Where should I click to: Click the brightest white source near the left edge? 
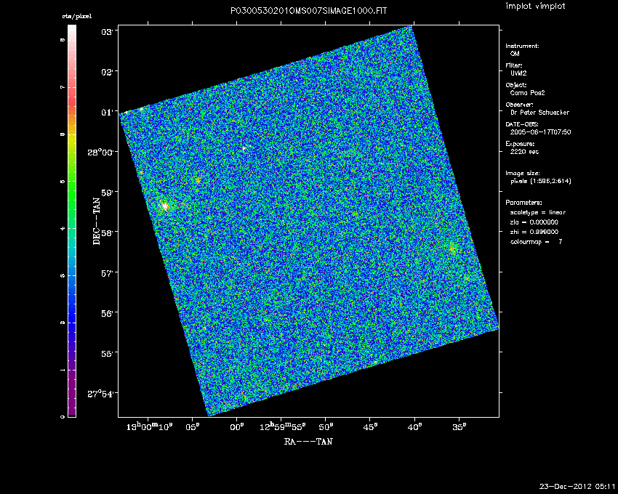click(164, 206)
